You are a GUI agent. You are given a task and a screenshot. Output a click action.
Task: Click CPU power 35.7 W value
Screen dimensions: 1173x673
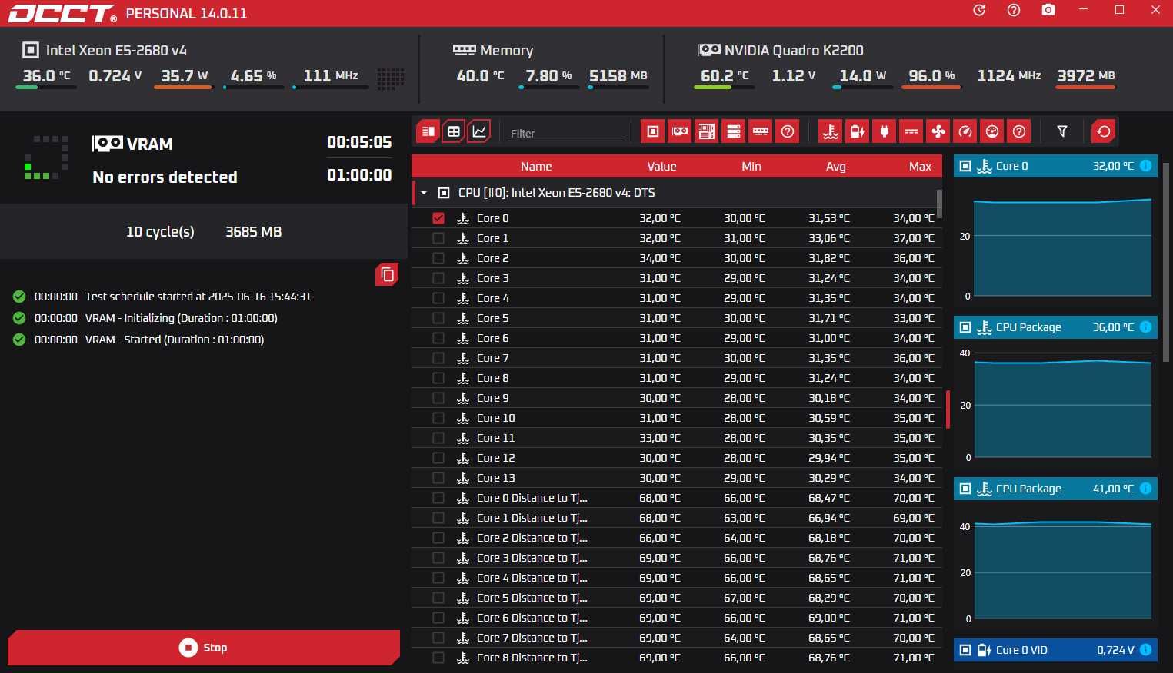click(185, 75)
